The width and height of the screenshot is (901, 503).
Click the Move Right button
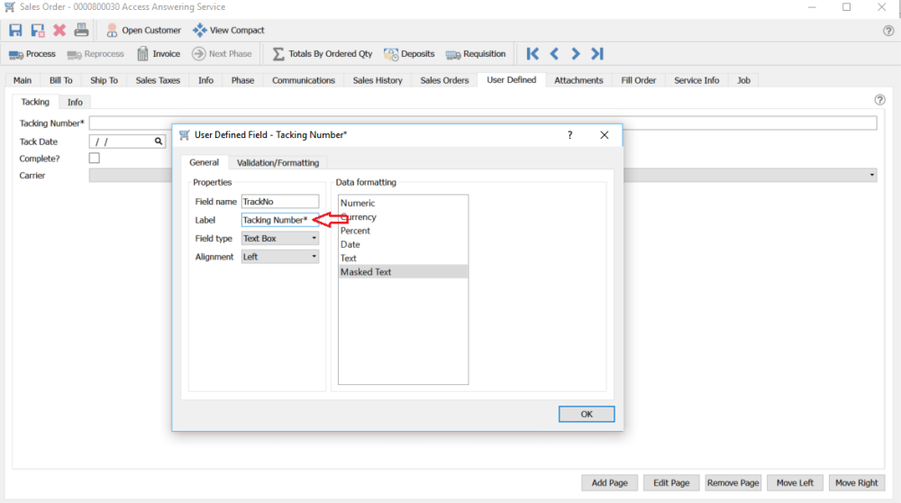(856, 483)
